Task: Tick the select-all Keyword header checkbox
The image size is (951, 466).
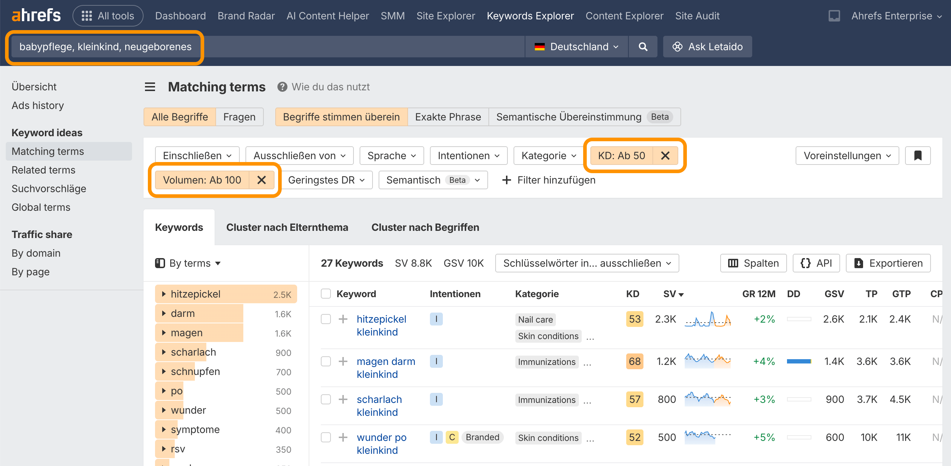Action: pyautogui.click(x=325, y=294)
